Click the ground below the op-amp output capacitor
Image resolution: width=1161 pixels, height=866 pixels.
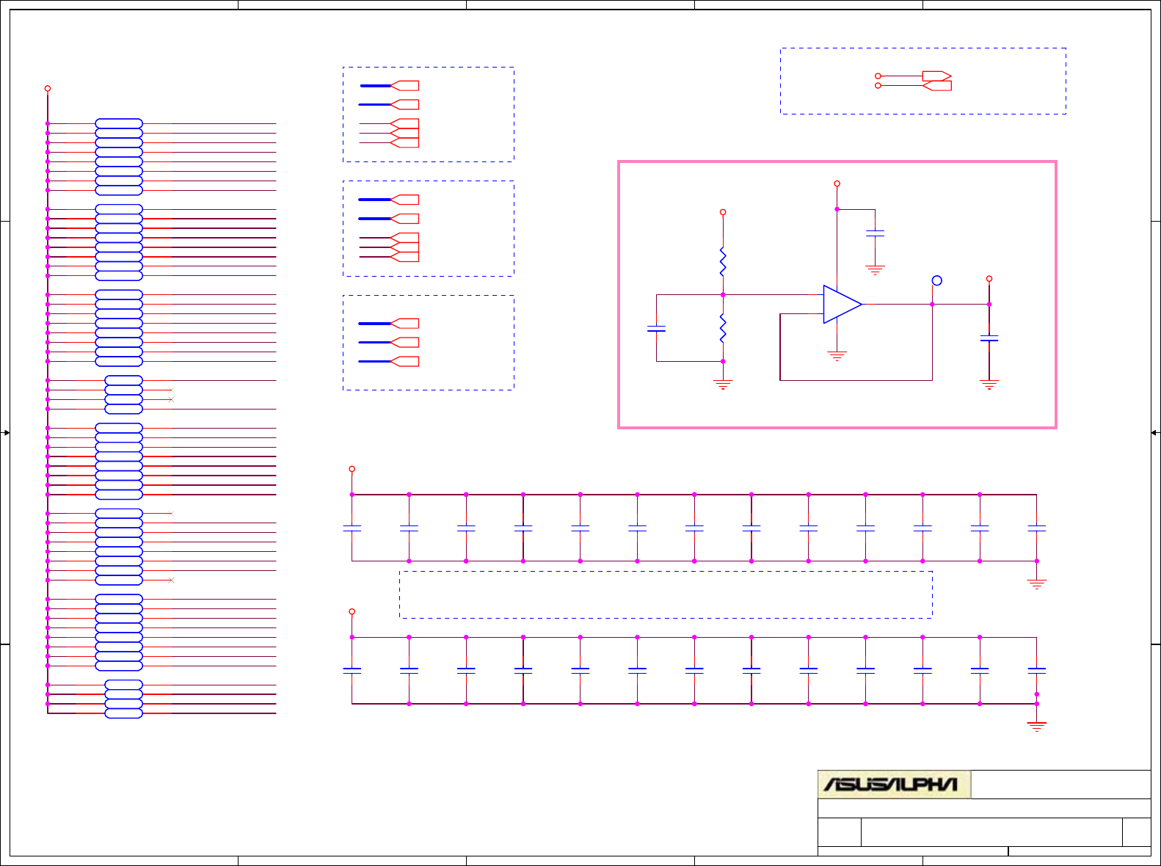[x=989, y=384]
